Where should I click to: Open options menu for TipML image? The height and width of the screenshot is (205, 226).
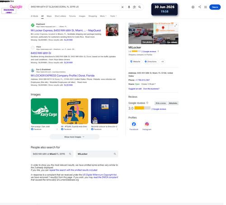[x=87, y=129]
